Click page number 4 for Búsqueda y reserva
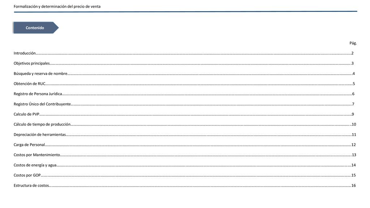Viewport: 370px width, 208px height. click(x=353, y=74)
